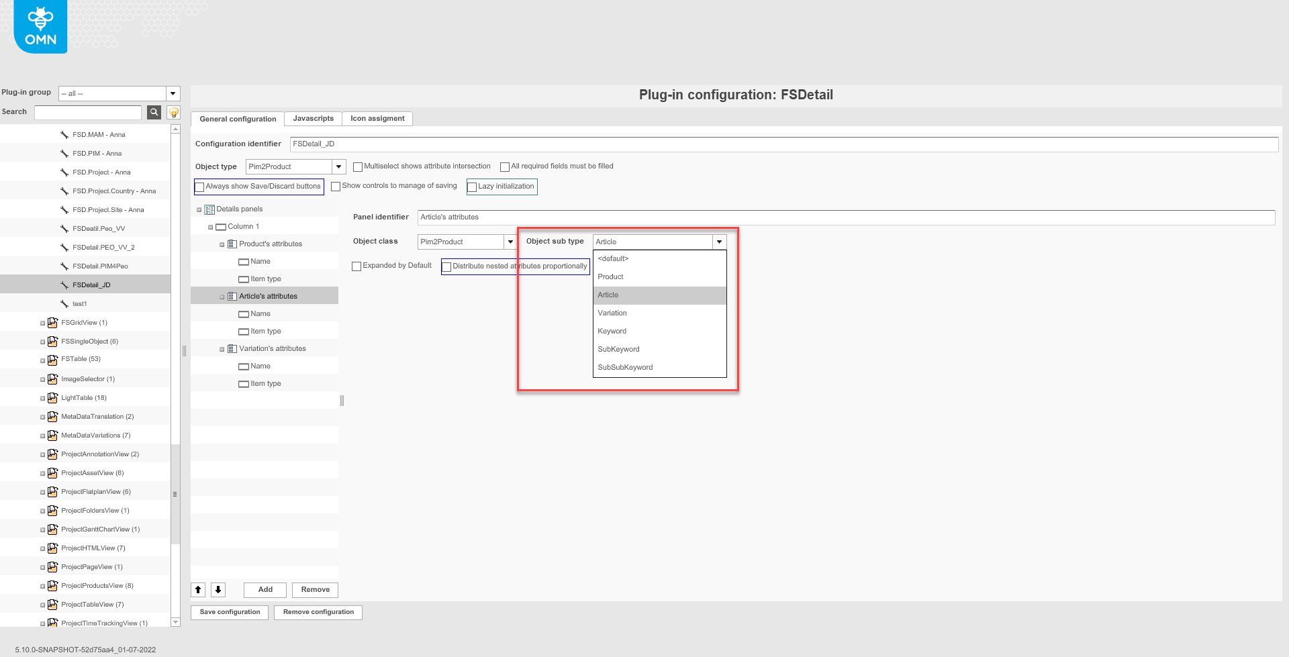Click the Variation's attributes panel icon
Image resolution: width=1289 pixels, height=657 pixels.
coord(232,348)
